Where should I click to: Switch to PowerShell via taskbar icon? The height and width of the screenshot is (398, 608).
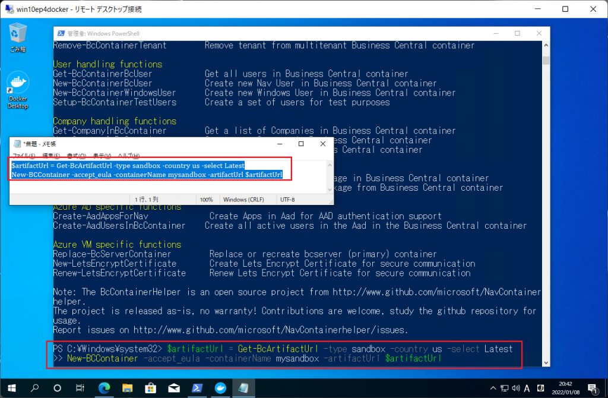coord(197,388)
